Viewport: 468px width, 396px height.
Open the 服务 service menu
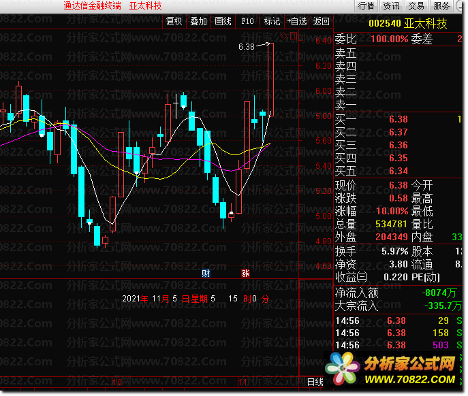pyautogui.click(x=441, y=5)
